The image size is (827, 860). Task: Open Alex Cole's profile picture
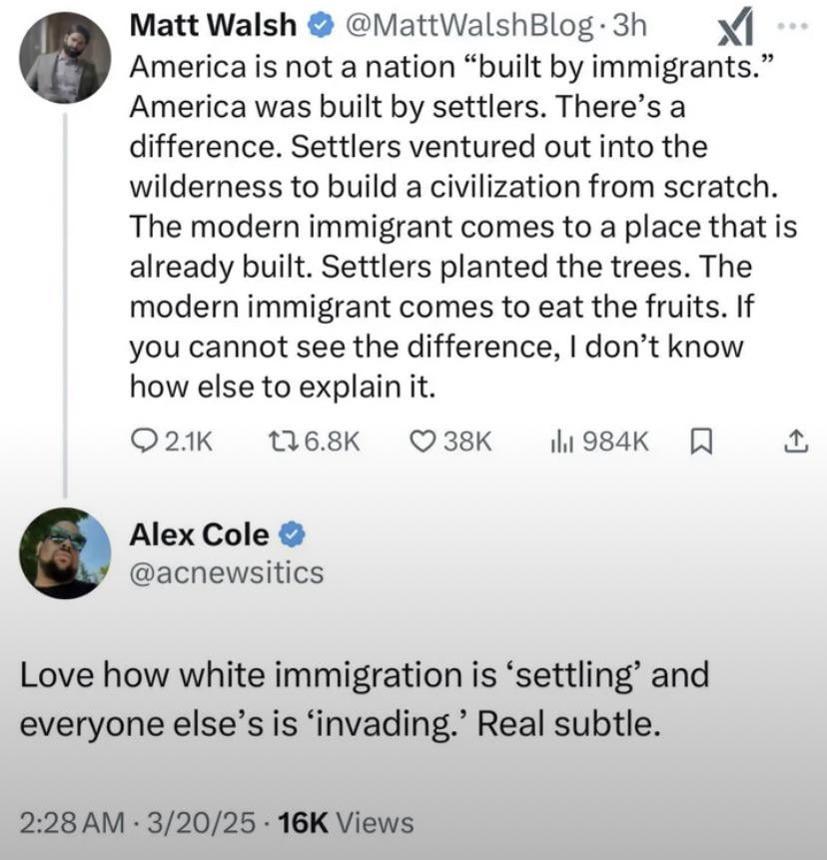pyautogui.click(x=66, y=552)
